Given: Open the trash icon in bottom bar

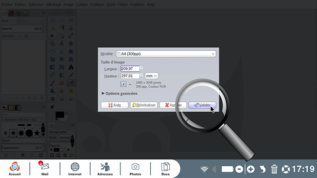Looking at the screenshot, I should [274, 169].
